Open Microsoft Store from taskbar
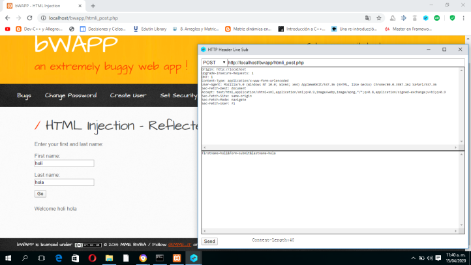The width and height of the screenshot is (471, 265). 75,258
